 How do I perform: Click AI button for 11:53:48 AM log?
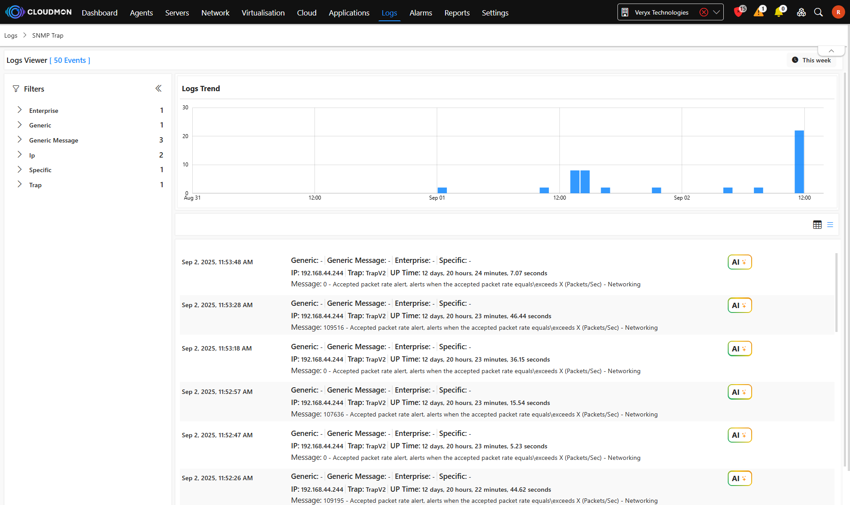coord(739,262)
